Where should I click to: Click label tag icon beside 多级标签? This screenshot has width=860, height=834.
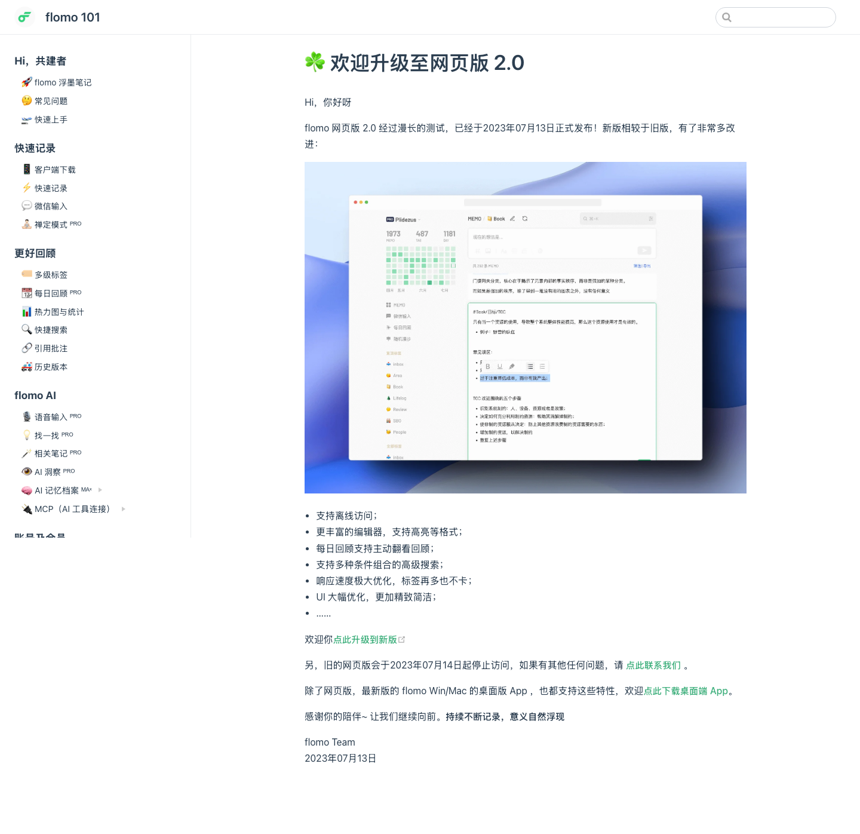(27, 274)
